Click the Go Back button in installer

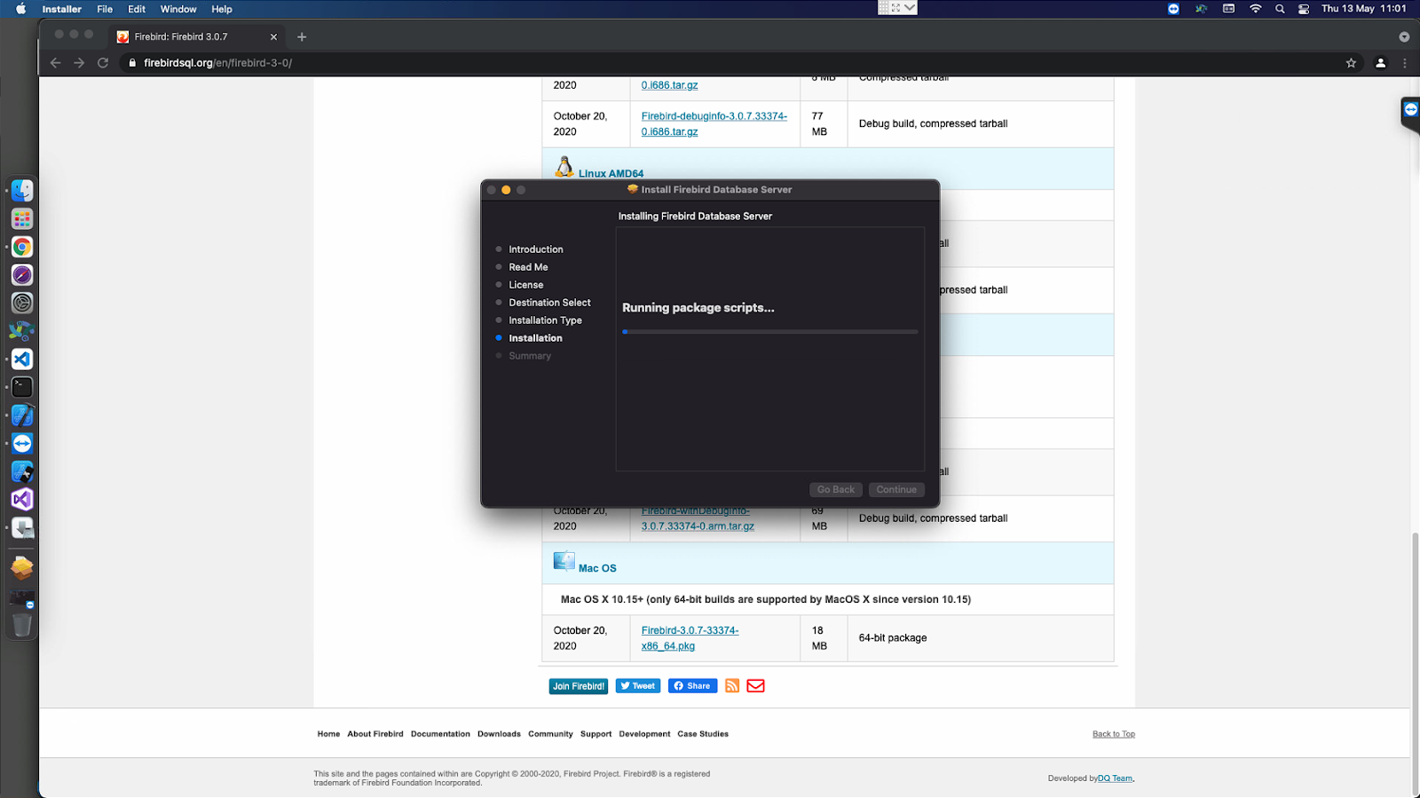click(x=836, y=490)
